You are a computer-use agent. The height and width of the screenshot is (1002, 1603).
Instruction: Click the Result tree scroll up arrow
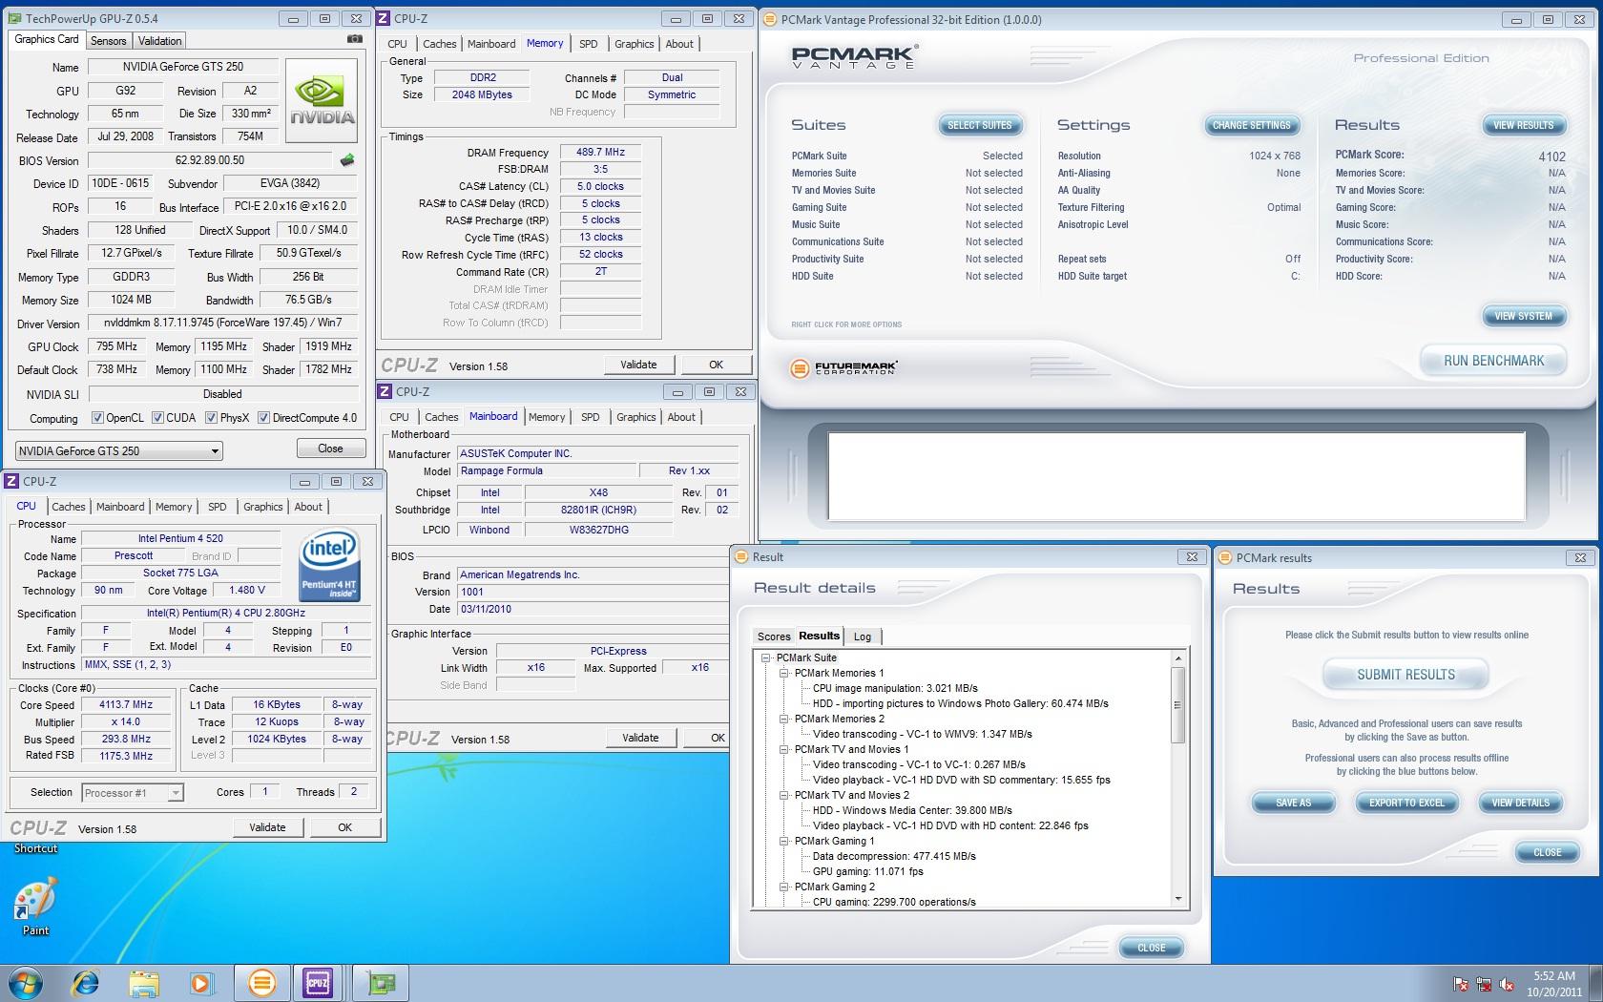pyautogui.click(x=1177, y=658)
